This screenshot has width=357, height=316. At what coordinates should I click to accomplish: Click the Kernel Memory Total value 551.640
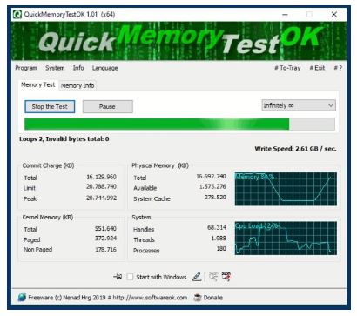[105, 228]
